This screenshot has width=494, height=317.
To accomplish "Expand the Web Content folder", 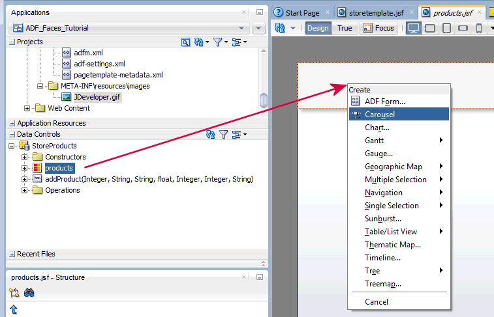I will [x=27, y=108].
